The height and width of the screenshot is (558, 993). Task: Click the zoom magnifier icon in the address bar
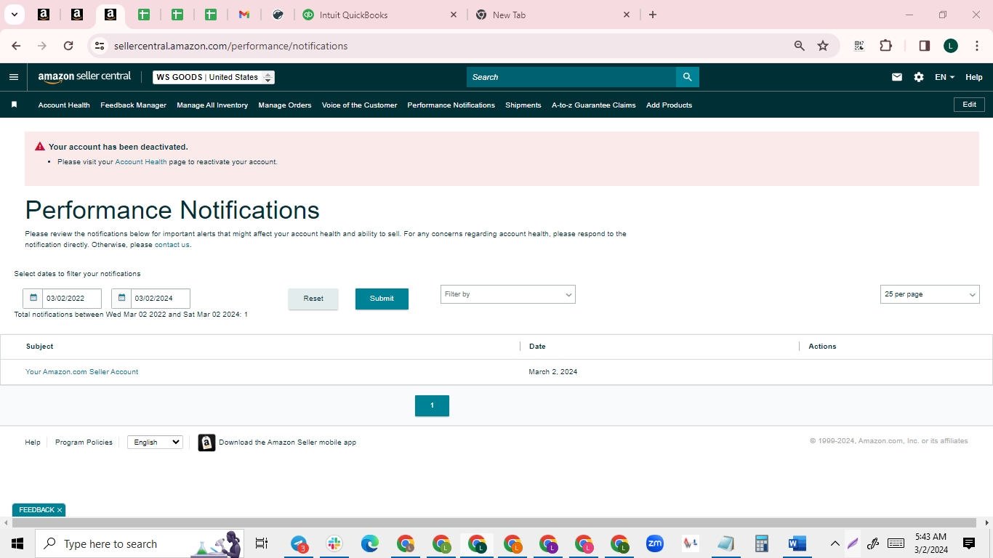800,46
